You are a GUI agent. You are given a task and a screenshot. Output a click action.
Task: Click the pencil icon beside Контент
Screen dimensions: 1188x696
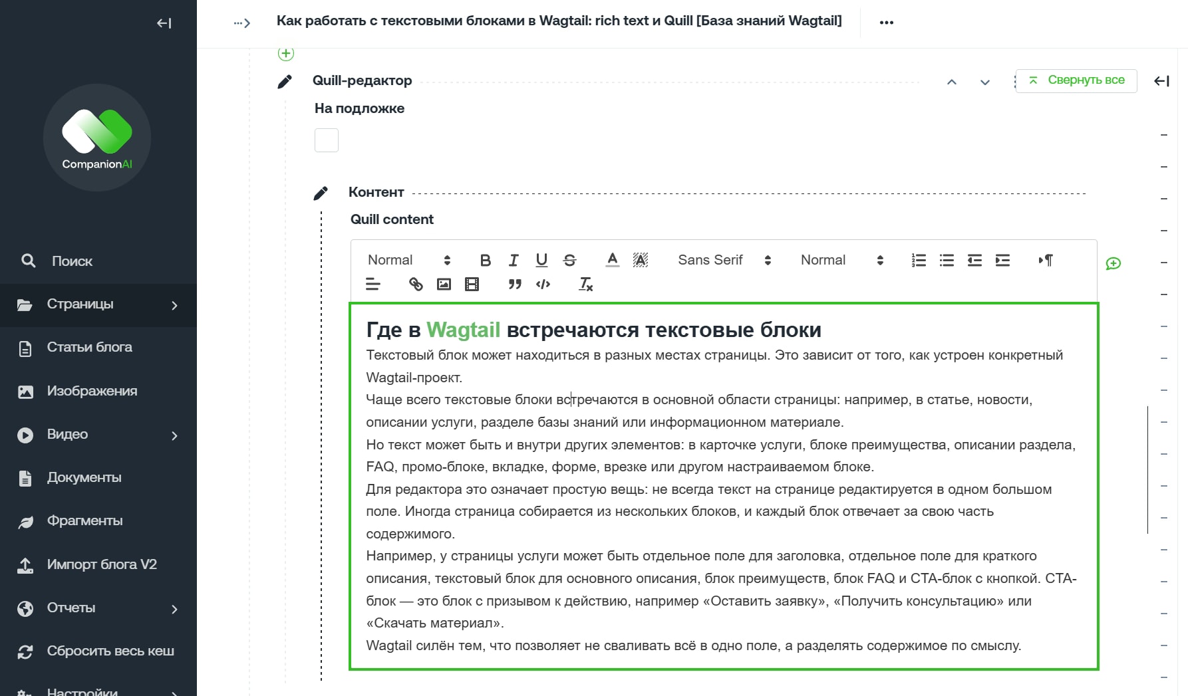(x=321, y=193)
